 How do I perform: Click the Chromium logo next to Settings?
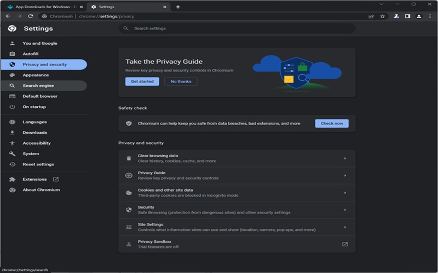(x=12, y=28)
